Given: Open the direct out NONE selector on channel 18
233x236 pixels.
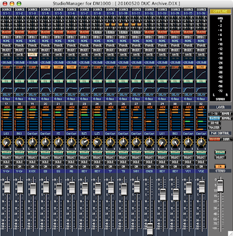Looking at the screenshot, I should coord(19,41).
